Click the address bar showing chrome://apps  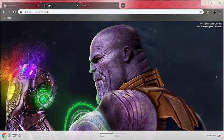pos(111,12)
